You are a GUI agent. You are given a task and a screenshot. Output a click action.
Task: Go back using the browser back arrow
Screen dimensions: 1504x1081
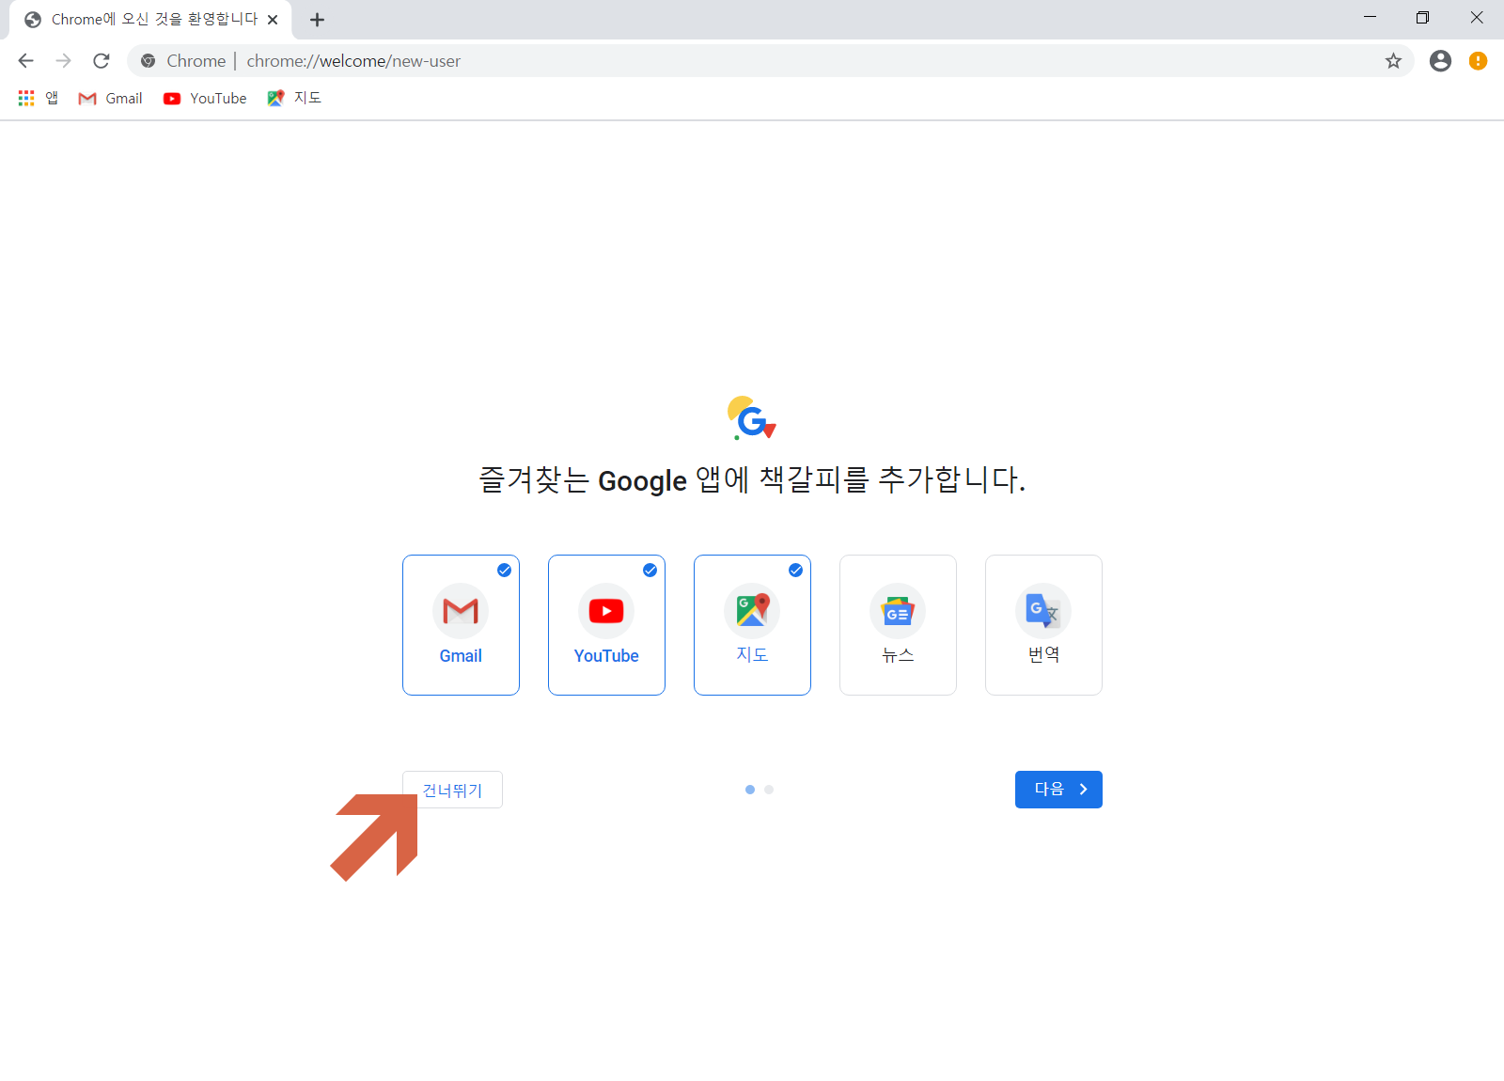25,61
